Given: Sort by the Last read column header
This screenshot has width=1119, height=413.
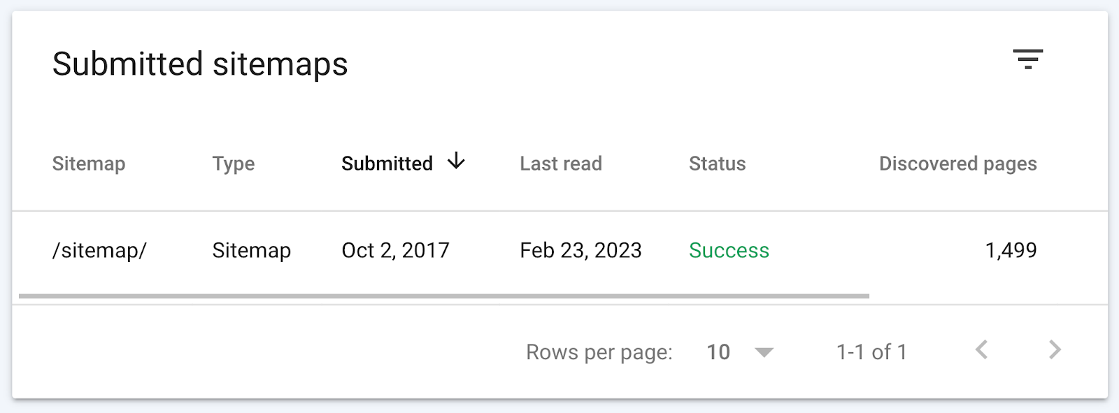Looking at the screenshot, I should 561,163.
